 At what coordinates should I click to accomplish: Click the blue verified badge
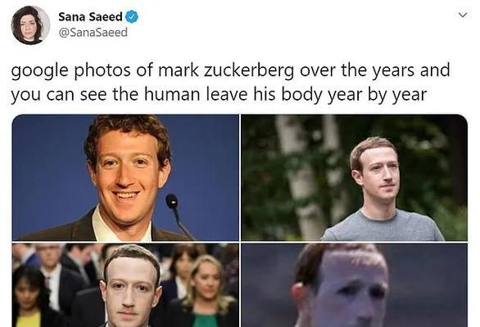132,17
